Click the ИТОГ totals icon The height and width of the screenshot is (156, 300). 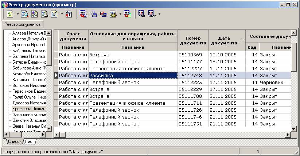[152, 14]
